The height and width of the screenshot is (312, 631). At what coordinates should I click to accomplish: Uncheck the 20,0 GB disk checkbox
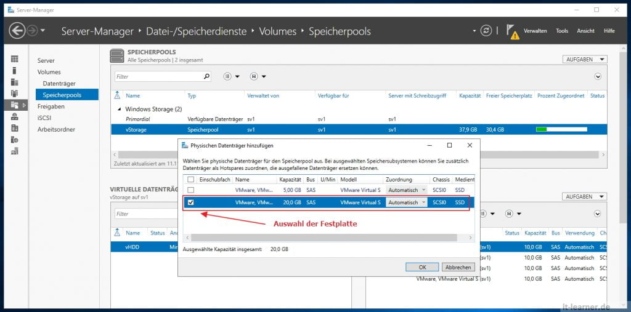click(191, 202)
